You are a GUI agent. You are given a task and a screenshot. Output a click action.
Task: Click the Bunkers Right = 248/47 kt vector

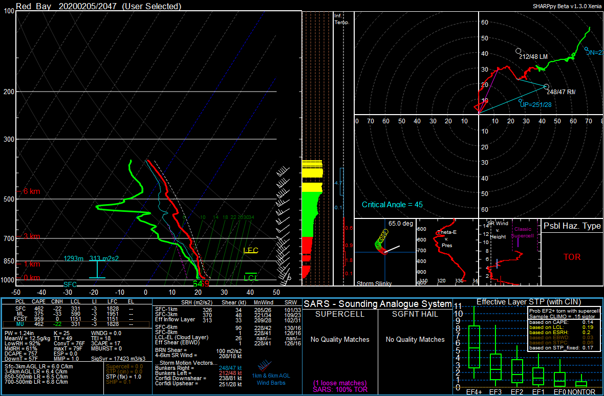click(x=198, y=368)
